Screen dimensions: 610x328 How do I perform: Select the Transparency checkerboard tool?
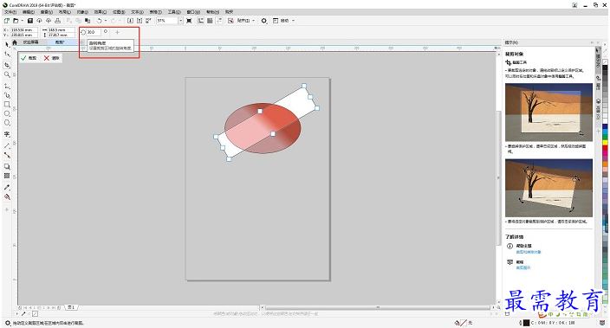pos(7,176)
